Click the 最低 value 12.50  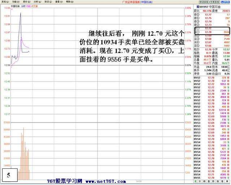pos(226,56)
